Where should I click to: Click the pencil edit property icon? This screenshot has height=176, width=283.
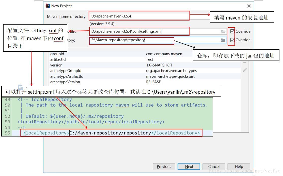point(245,70)
